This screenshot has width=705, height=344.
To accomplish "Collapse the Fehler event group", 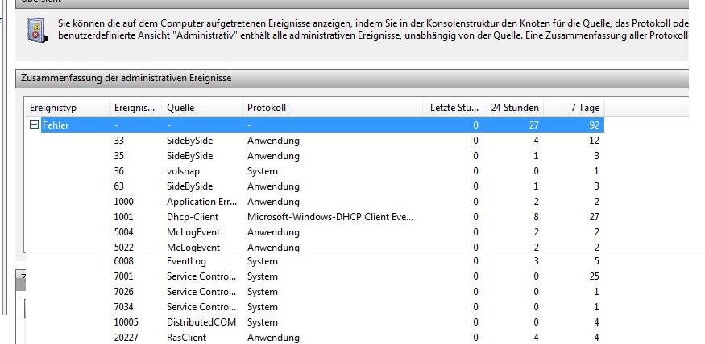I will point(34,125).
